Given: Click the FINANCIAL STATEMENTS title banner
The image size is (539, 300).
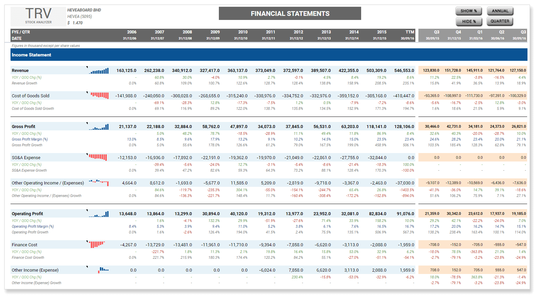Looking at the screenshot, I should [x=290, y=14].
